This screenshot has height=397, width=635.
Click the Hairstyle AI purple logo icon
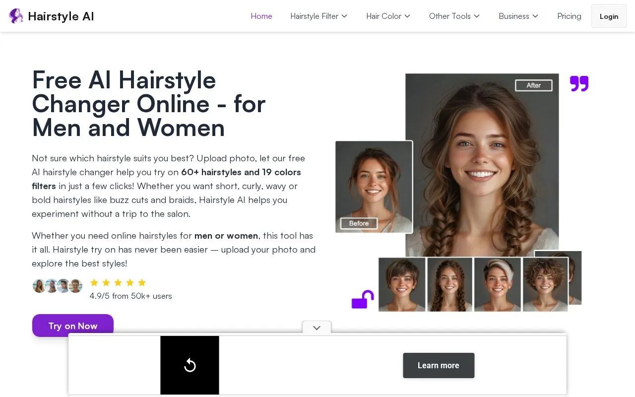click(16, 16)
